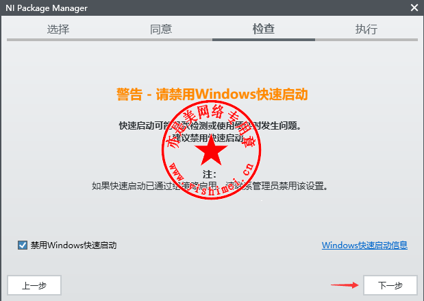Switch to the 同意 step tab
This screenshot has height=301, width=424.
pos(161,29)
